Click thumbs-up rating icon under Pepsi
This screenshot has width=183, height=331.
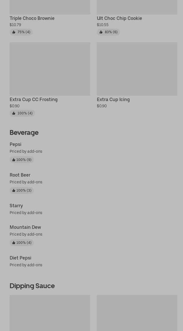point(14,160)
